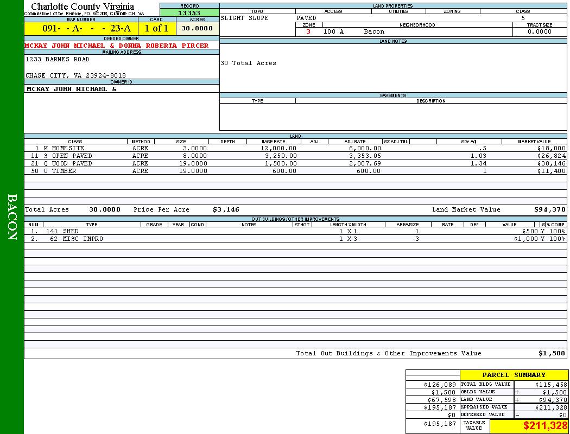
Task: Click '30 Total Acres' in Land Notes
Action: click(x=248, y=63)
